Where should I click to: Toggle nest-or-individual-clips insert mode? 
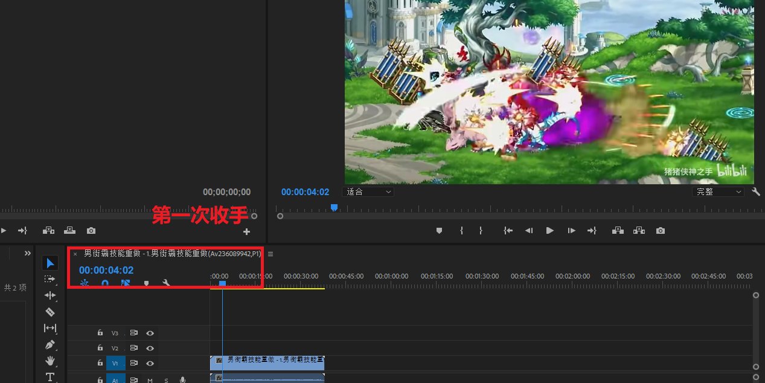click(x=85, y=283)
